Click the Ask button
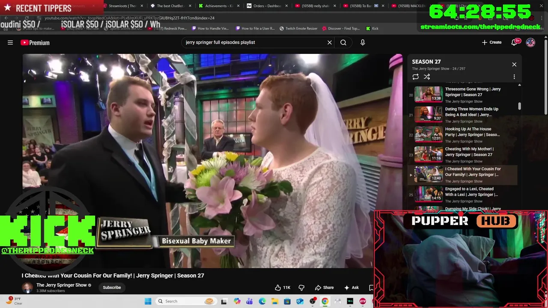The width and height of the screenshot is (548, 308). click(x=351, y=287)
